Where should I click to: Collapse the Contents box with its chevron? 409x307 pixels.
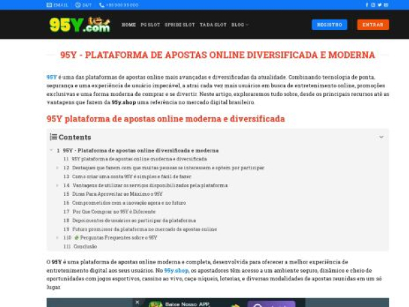[381, 137]
